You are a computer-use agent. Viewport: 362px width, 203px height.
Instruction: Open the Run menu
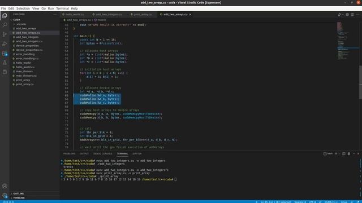tap(51, 8)
